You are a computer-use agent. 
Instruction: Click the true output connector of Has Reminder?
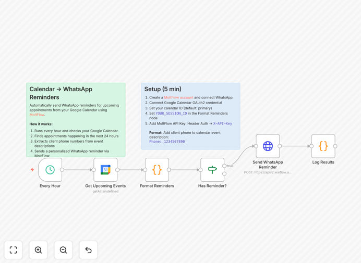224,166
